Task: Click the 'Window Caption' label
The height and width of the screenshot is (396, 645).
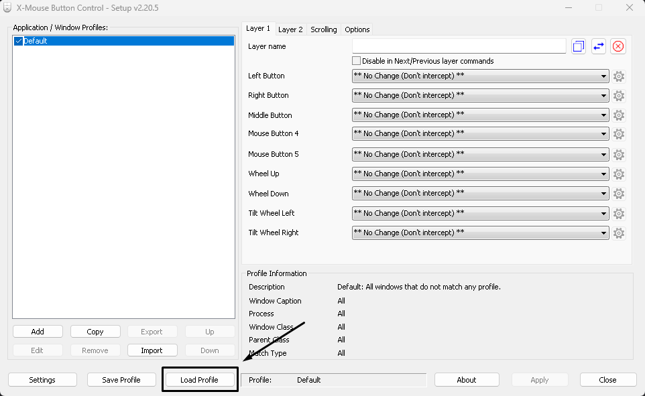Action: click(x=275, y=301)
